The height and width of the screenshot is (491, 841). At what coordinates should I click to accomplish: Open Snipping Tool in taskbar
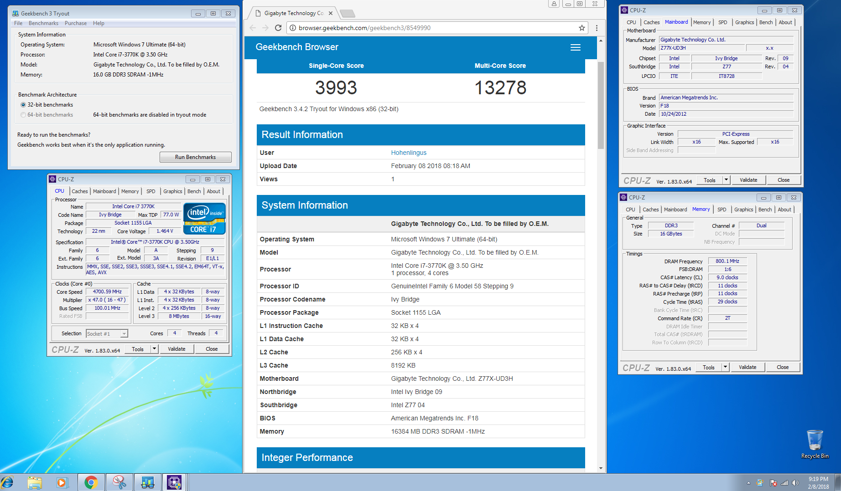[x=119, y=482]
